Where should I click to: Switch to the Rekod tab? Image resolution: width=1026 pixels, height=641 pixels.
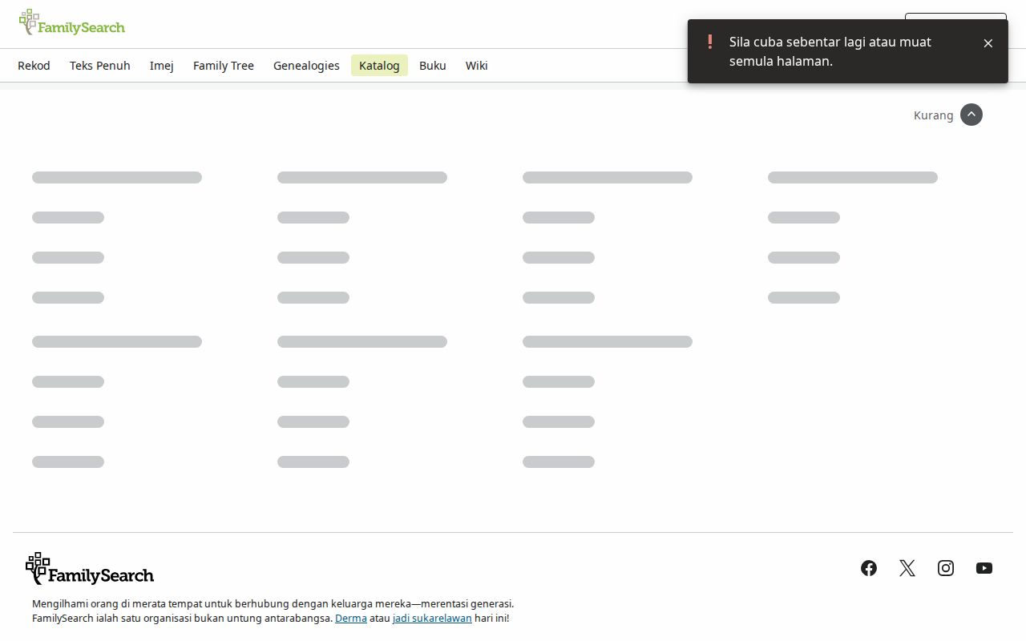coord(34,66)
